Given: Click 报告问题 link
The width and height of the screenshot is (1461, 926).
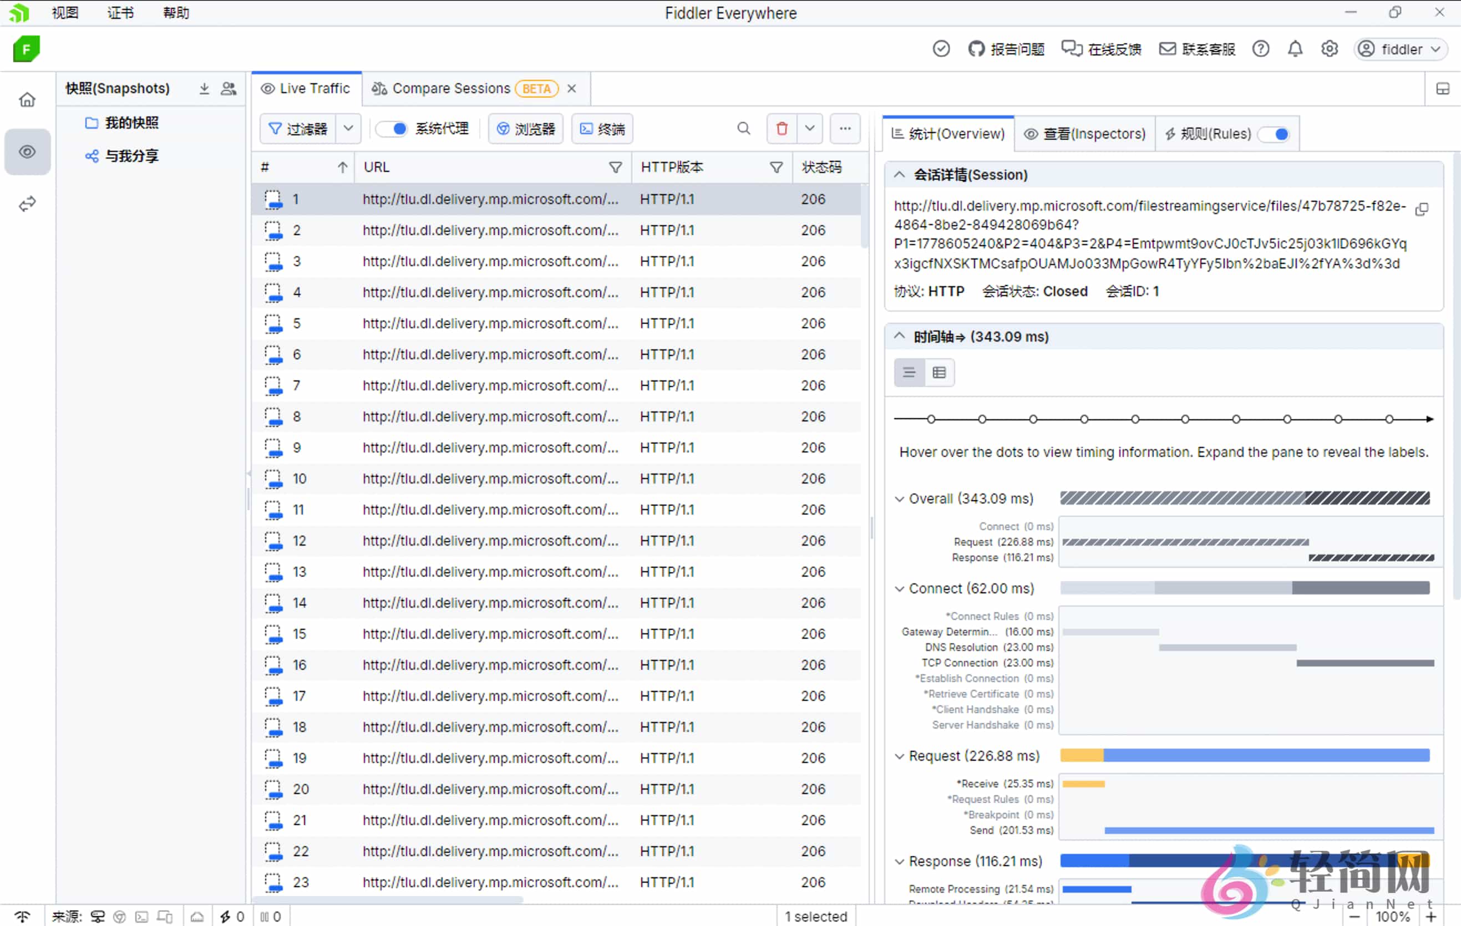Looking at the screenshot, I should tap(1007, 49).
